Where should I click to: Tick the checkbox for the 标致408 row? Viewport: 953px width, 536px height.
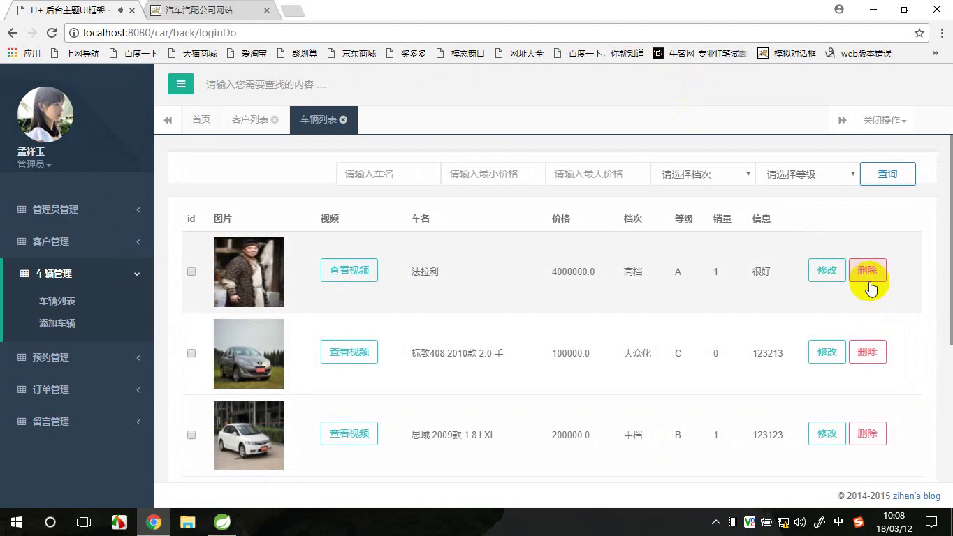coord(191,353)
